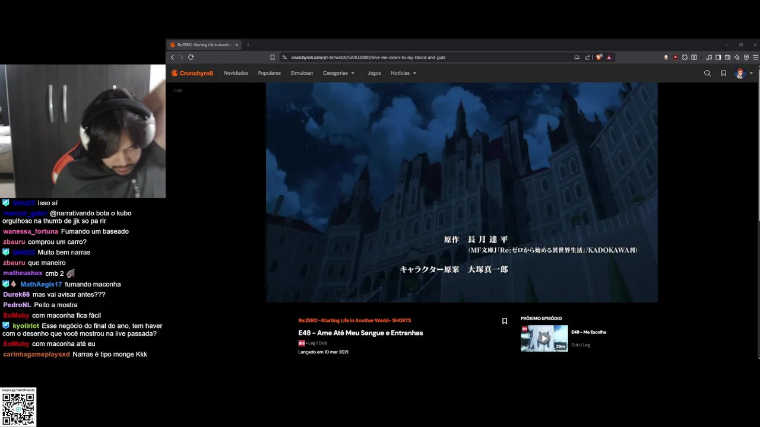This screenshot has width=760, height=427.
Task: Click username wanessa_fortuna in chat
Action: point(30,231)
